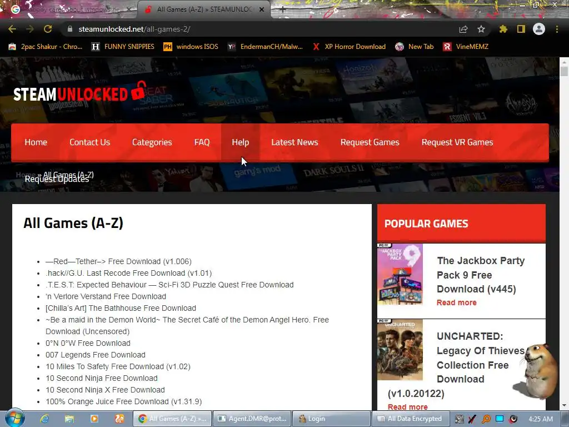Open UNCHARTED: Legacy Of Thieves title link
This screenshot has width=569, height=427.
(x=456, y=365)
